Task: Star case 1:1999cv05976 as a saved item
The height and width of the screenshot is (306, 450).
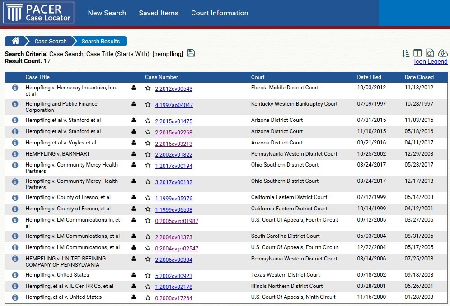Action: (148, 198)
